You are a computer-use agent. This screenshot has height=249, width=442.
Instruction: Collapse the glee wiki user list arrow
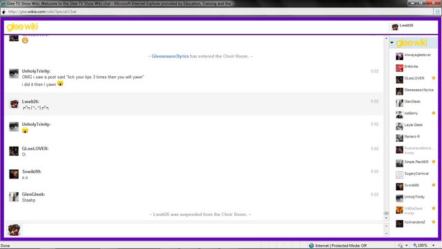click(392, 43)
